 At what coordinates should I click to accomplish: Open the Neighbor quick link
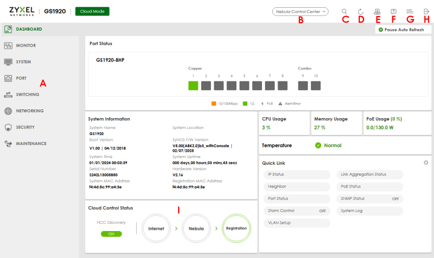pos(297,187)
